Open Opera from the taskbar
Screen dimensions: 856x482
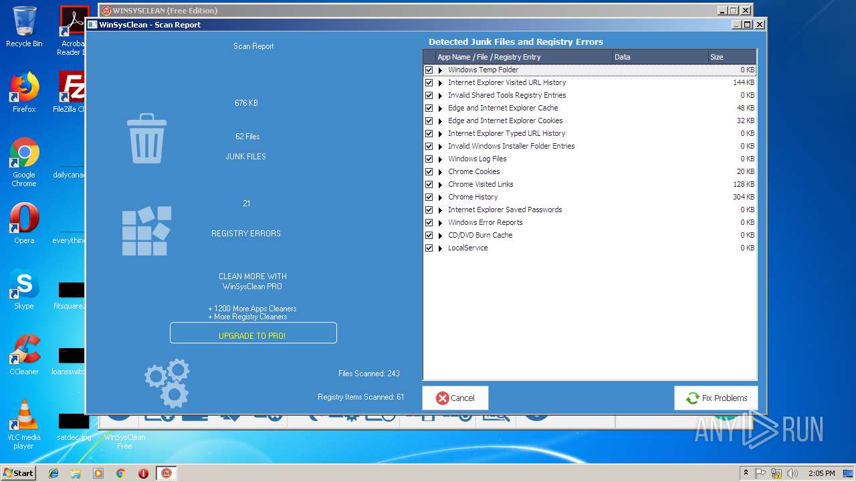click(143, 473)
